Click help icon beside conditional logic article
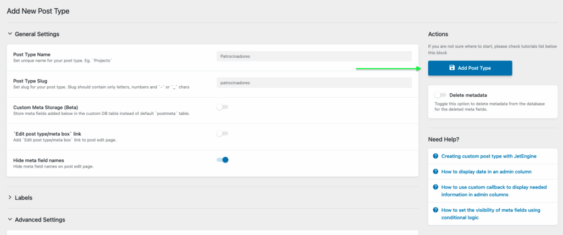This screenshot has width=563, height=235. (x=435, y=210)
